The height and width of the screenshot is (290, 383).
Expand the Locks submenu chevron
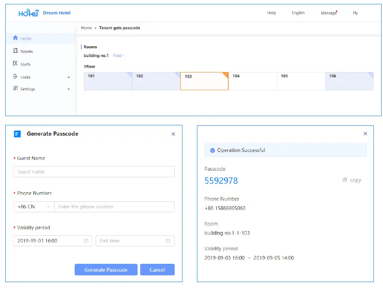tap(69, 77)
